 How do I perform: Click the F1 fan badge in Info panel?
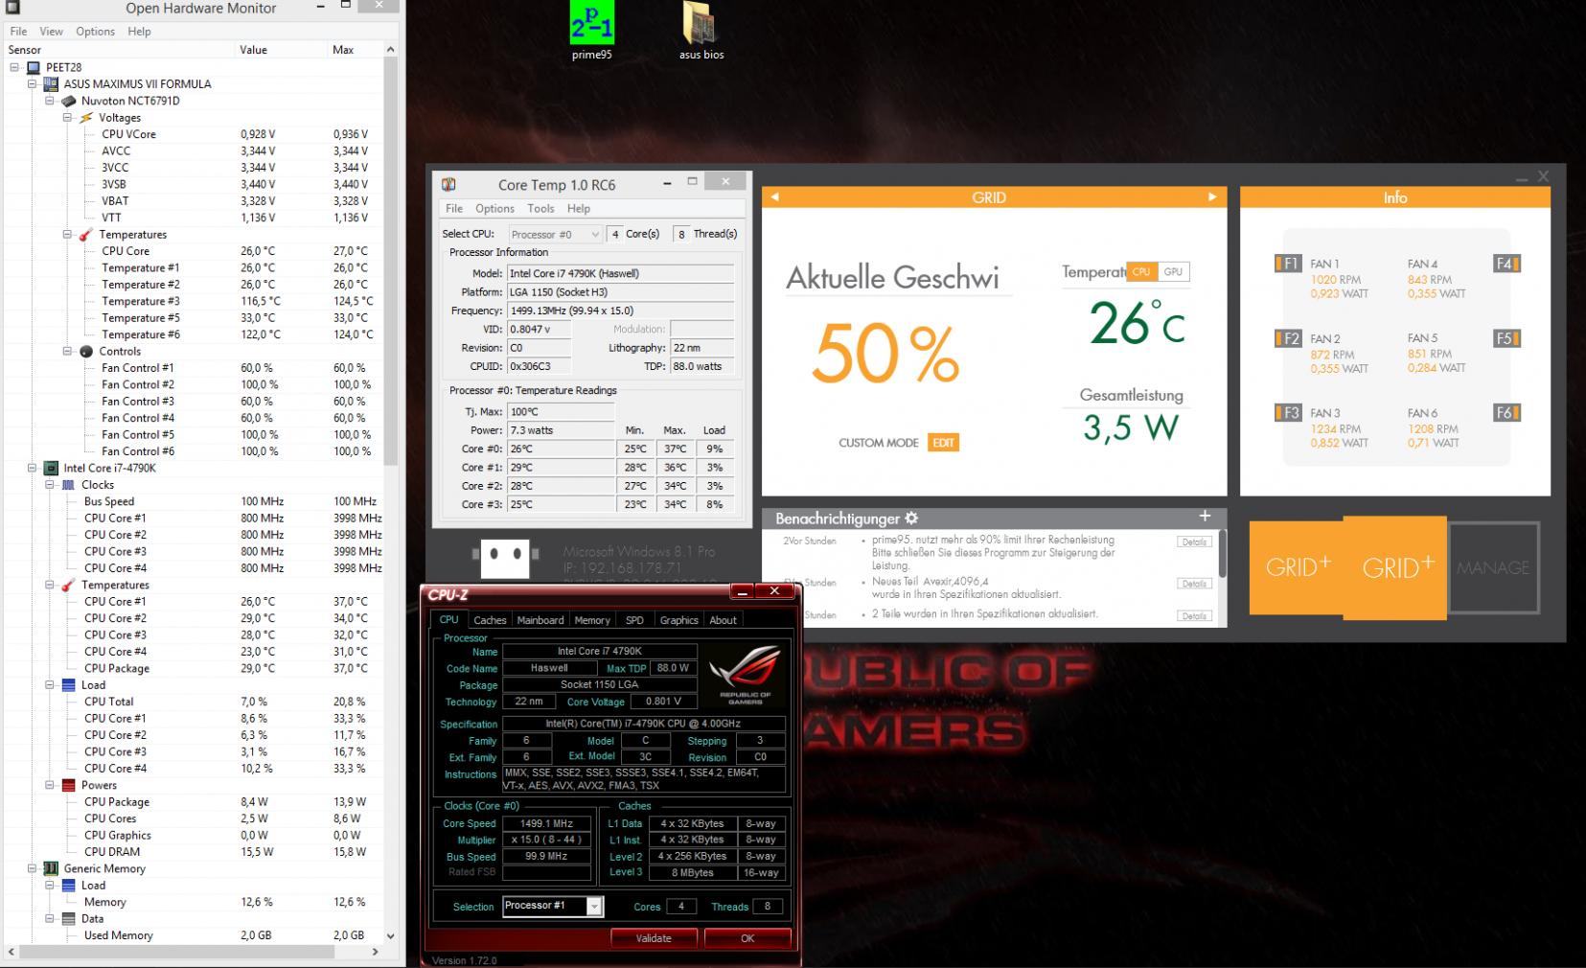pyautogui.click(x=1288, y=264)
